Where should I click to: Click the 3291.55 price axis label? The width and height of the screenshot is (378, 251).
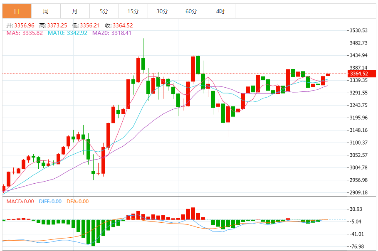pyautogui.click(x=358, y=93)
